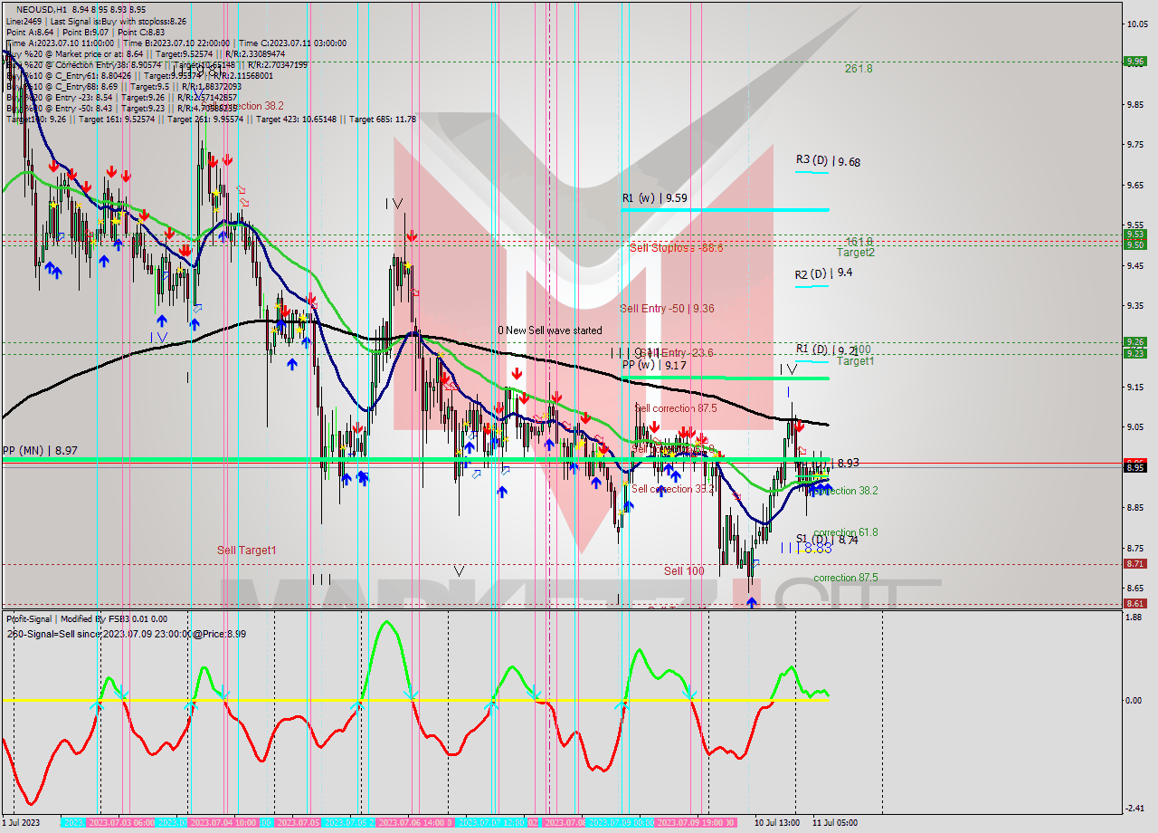
Task: Select the green 'correction 87.5' label
Action: (845, 578)
